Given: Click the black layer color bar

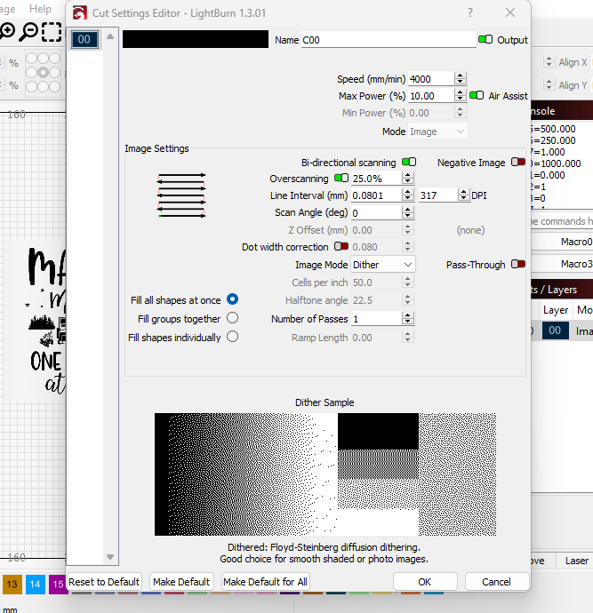Looking at the screenshot, I should (x=196, y=39).
